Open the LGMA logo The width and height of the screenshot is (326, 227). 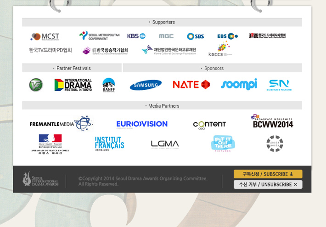click(165, 144)
